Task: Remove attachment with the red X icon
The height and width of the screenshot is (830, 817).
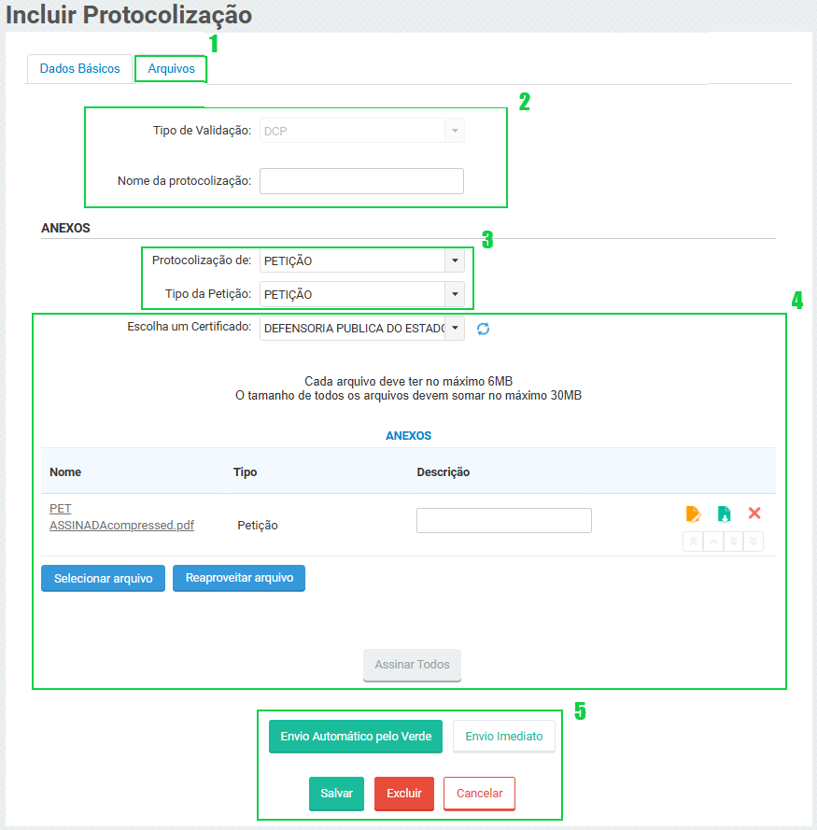Action: (x=754, y=513)
